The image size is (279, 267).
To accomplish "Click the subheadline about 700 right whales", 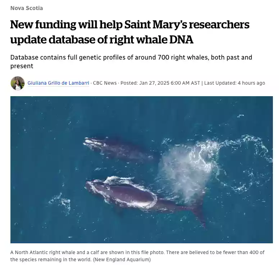I will [131, 62].
